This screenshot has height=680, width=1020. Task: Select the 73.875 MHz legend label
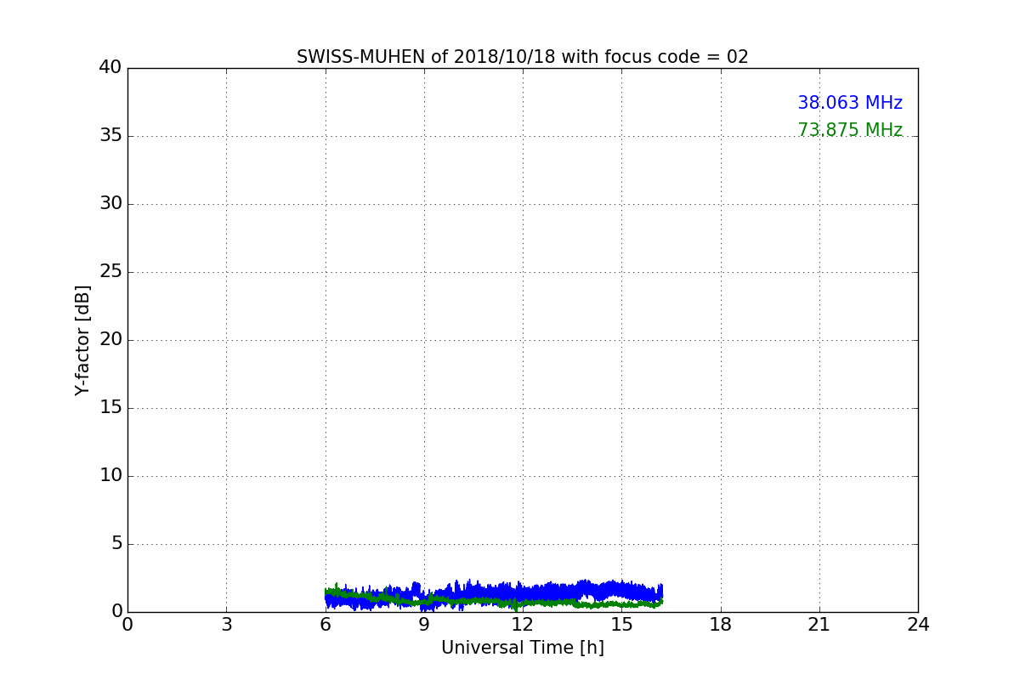(x=850, y=130)
